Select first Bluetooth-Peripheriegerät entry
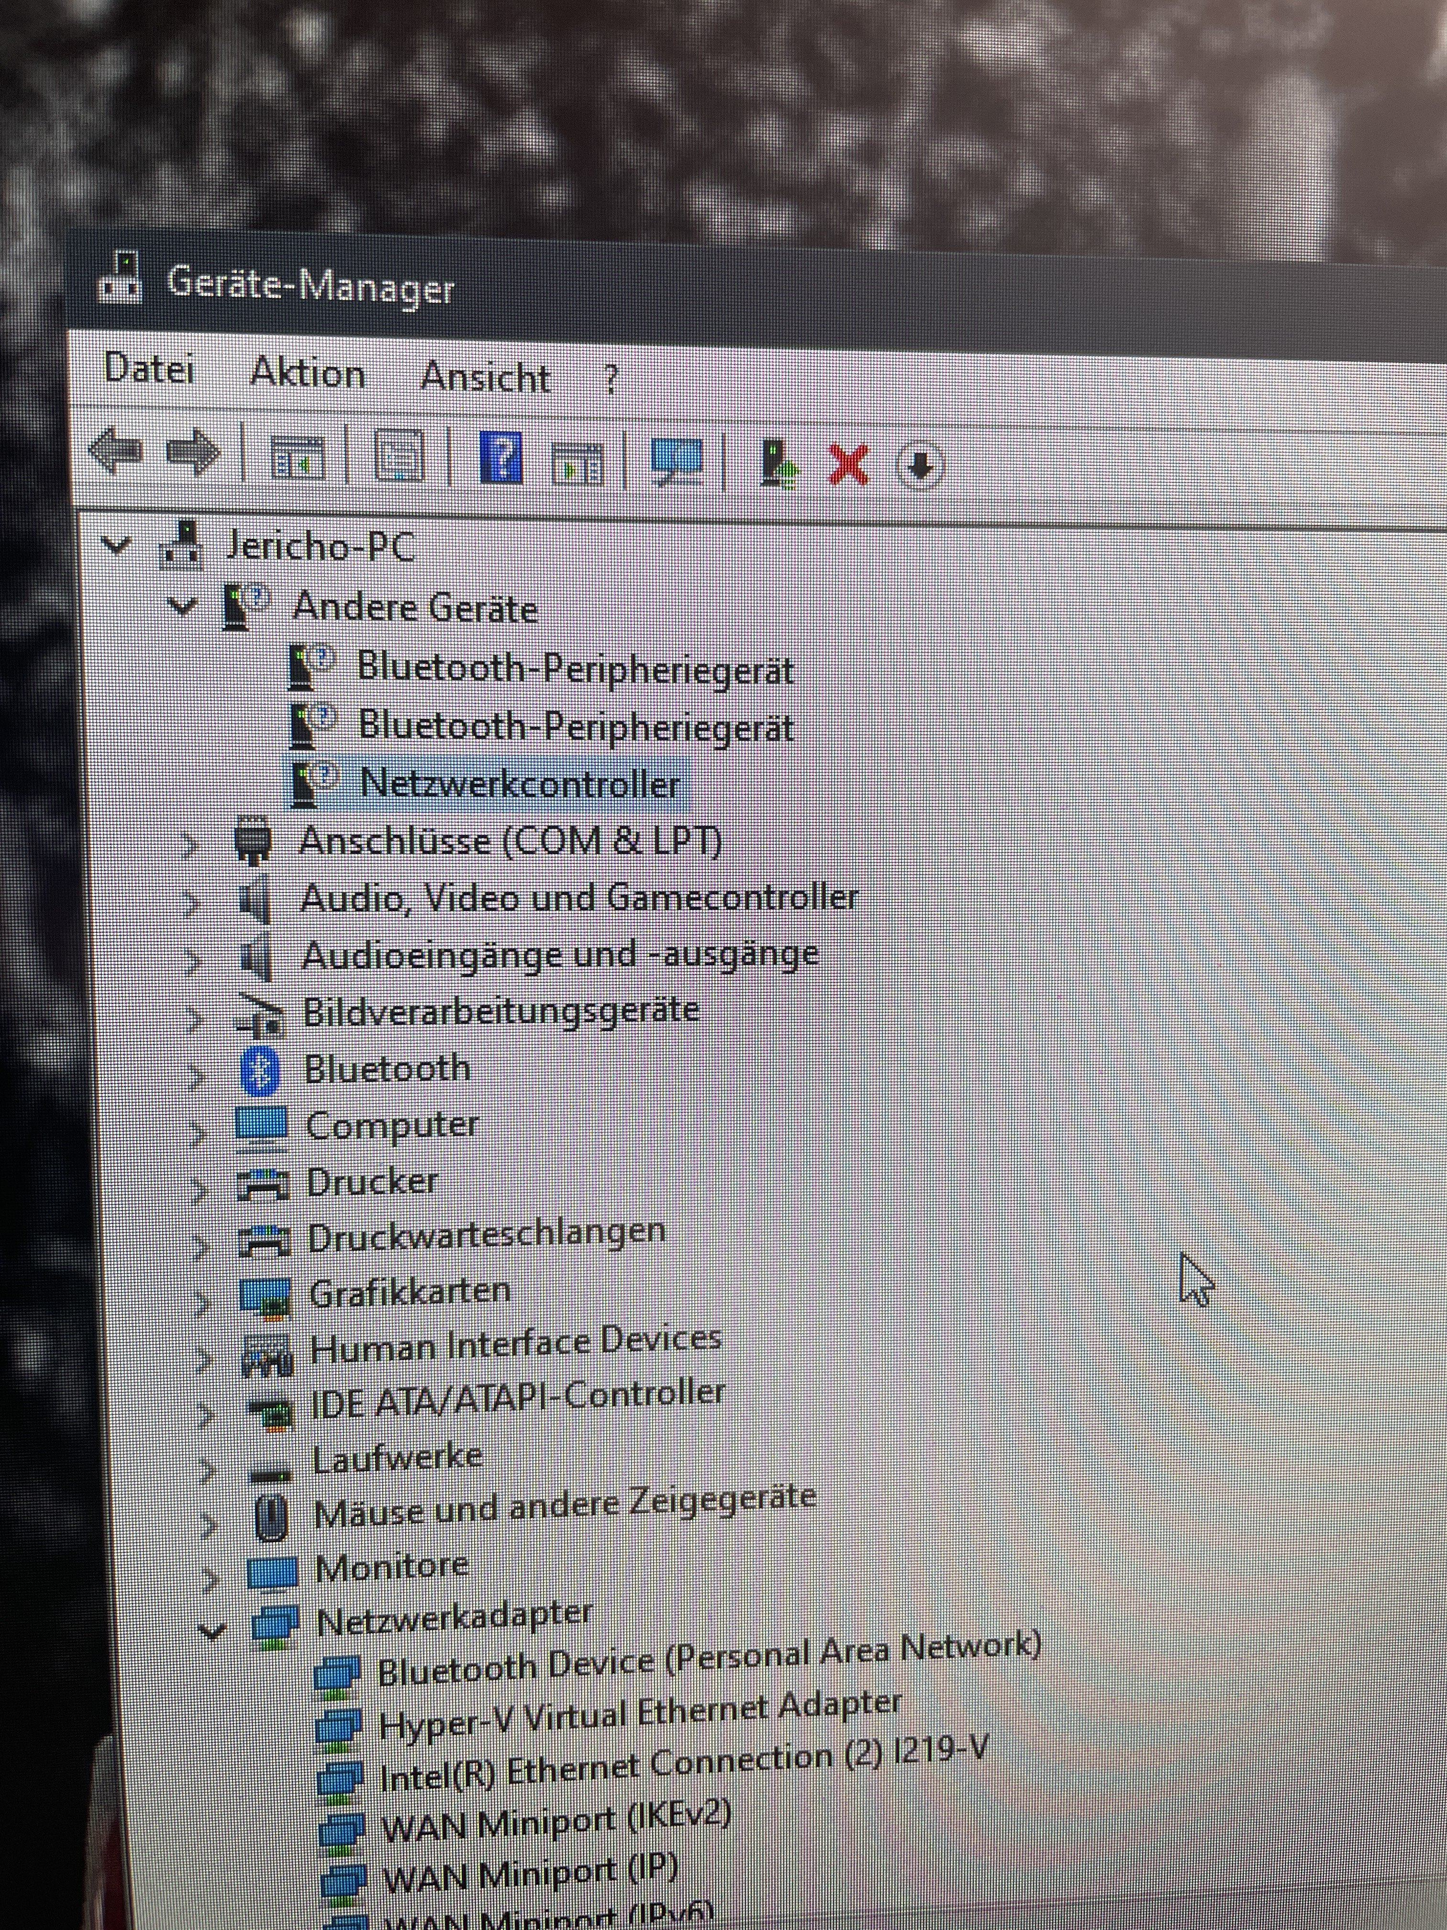1447x1930 pixels. point(575,669)
